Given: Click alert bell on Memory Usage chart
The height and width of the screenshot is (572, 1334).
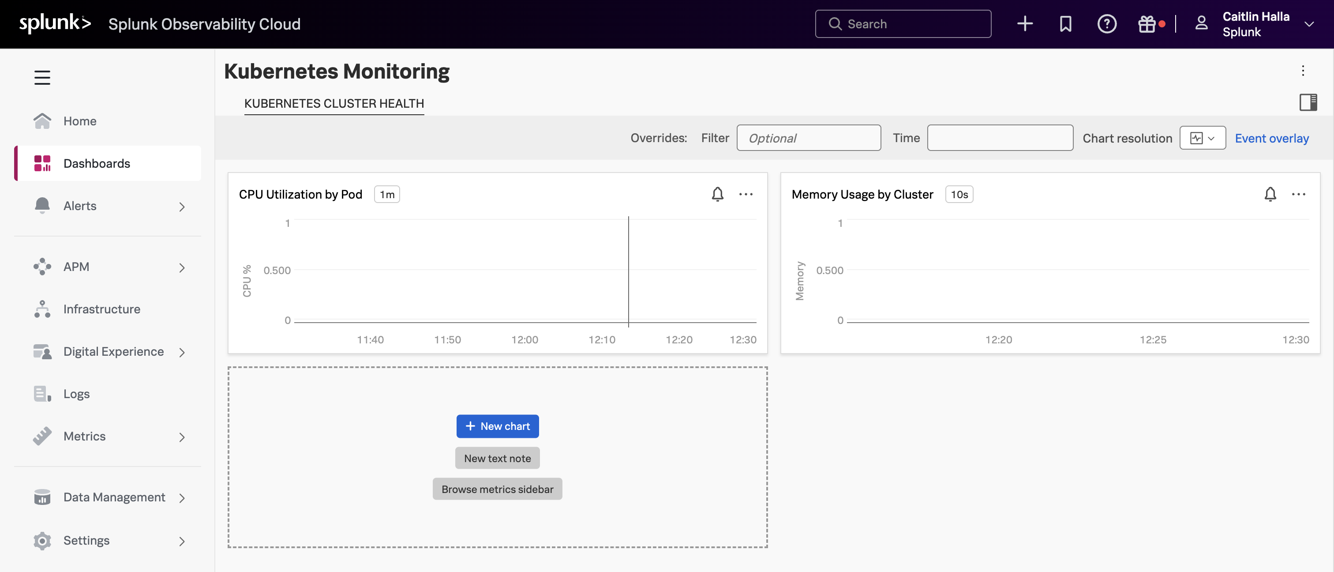Looking at the screenshot, I should (x=1270, y=194).
